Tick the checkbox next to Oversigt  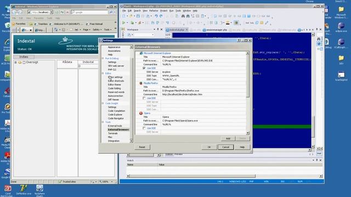24,62
